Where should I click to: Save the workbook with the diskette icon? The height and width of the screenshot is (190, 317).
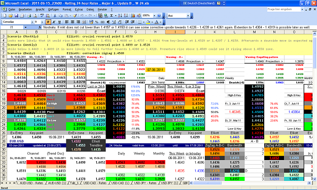[16, 16]
